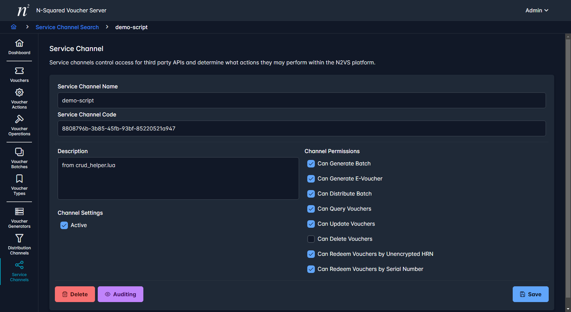Image resolution: width=571 pixels, height=312 pixels.
Task: Disable Can Generate Batch permission
Action: (311, 164)
